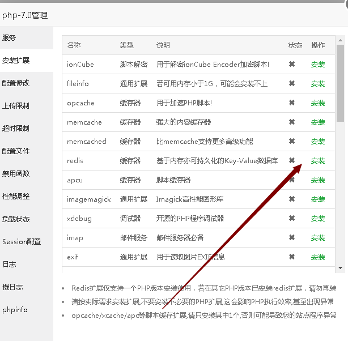348x341 pixels.
Task: Click 安装 in the apcu row
Action: click(x=318, y=180)
